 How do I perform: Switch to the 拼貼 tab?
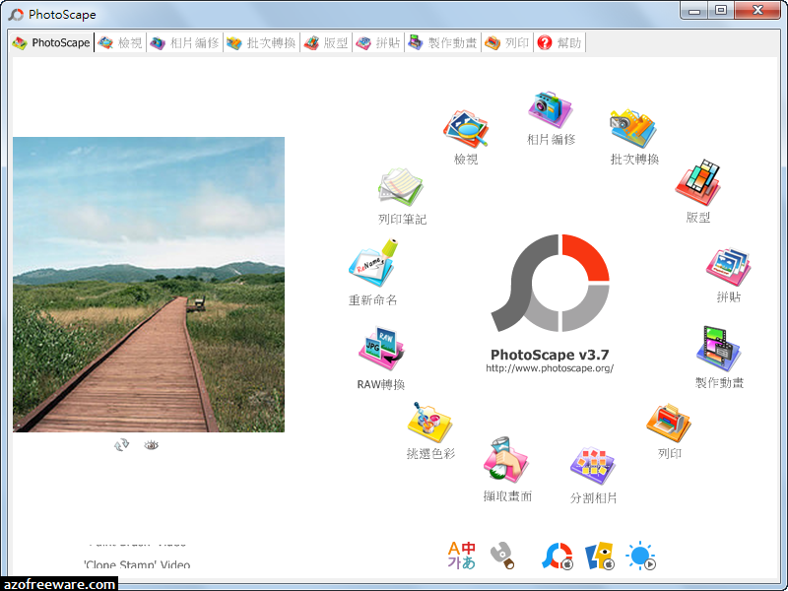coord(378,42)
